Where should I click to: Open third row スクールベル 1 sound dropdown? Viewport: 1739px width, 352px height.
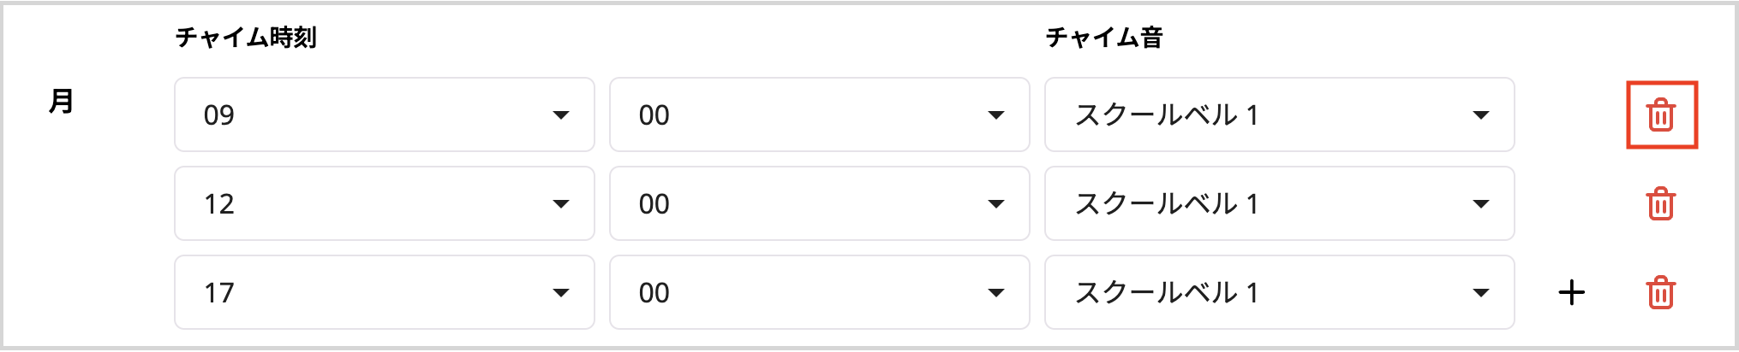tap(1280, 292)
